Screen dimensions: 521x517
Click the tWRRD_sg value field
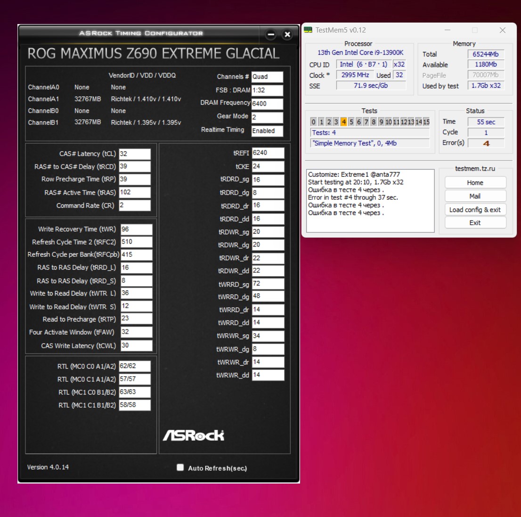pos(268,284)
